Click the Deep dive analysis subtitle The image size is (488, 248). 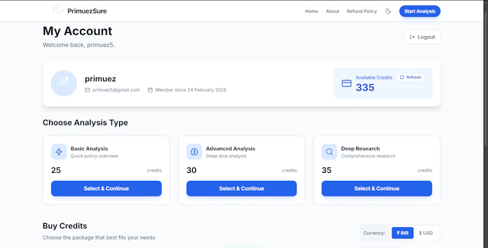(x=226, y=156)
